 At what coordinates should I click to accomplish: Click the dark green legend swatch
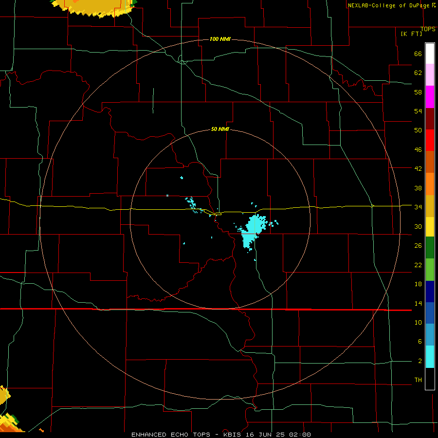click(430, 248)
